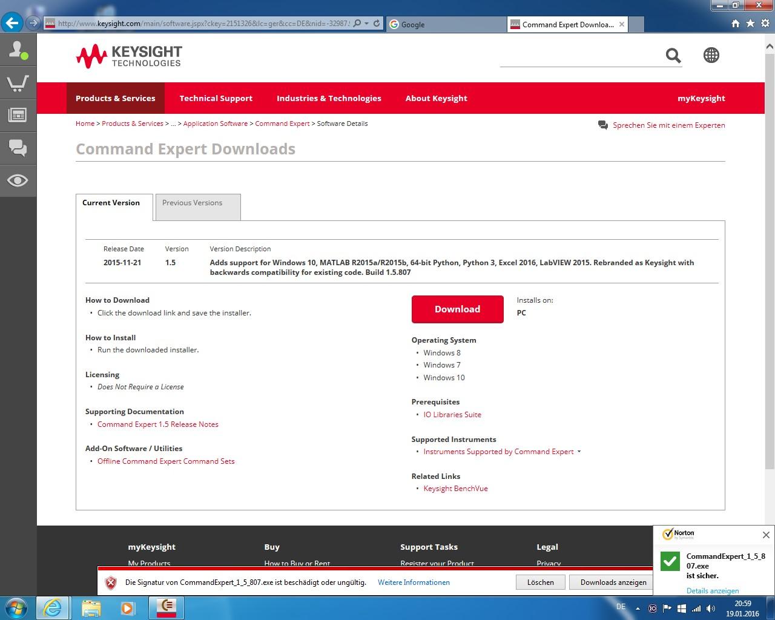Screen dimensions: 775x620
Task: Show hidden system tray icons
Action: click(638, 608)
